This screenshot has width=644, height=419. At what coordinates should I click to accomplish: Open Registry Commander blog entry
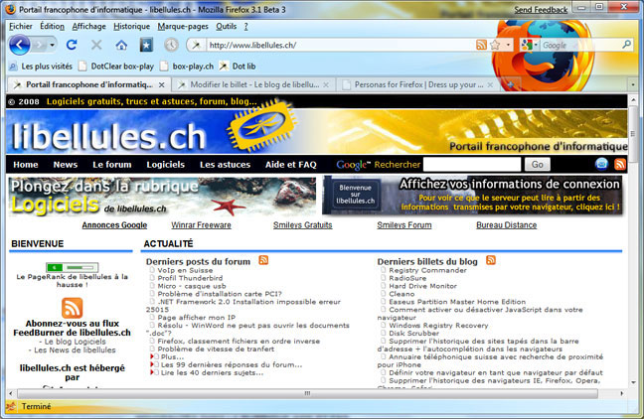[x=427, y=270]
